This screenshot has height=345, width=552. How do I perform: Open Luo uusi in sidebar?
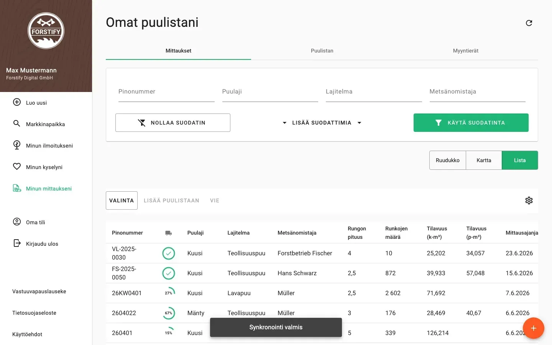46,102
